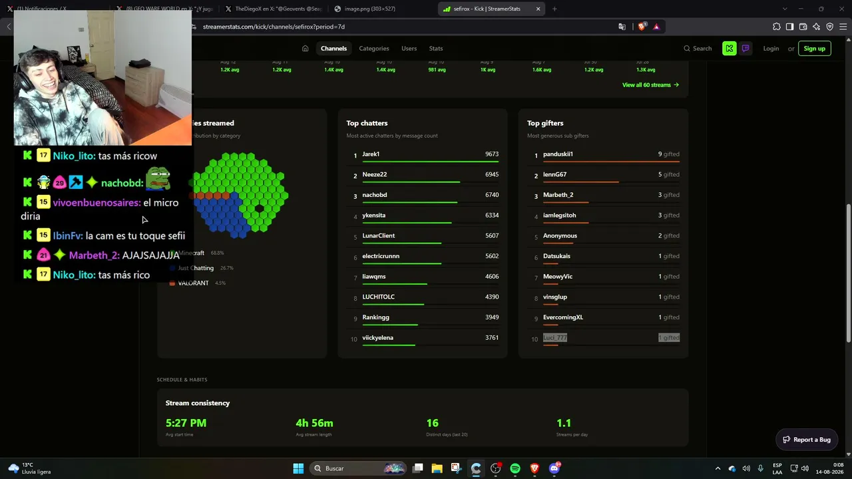Viewport: 852px width, 479px height.
Task: Open the Channels nav item
Action: (x=333, y=49)
